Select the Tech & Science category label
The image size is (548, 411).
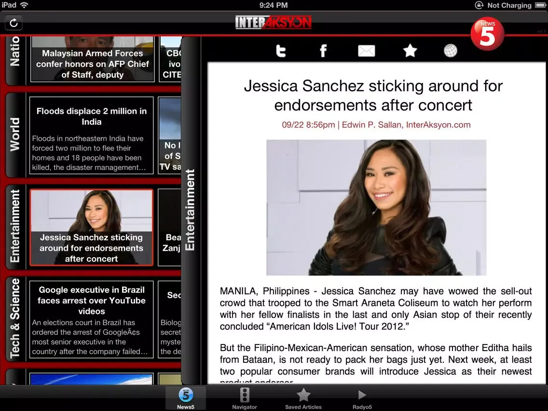click(x=15, y=319)
